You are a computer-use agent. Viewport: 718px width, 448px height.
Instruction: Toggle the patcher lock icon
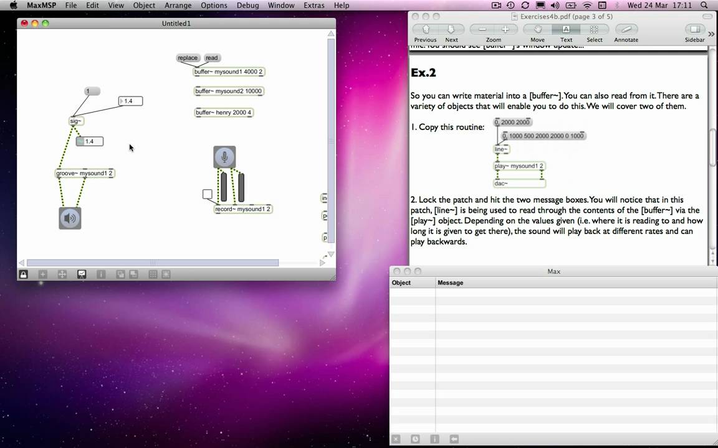click(x=23, y=274)
